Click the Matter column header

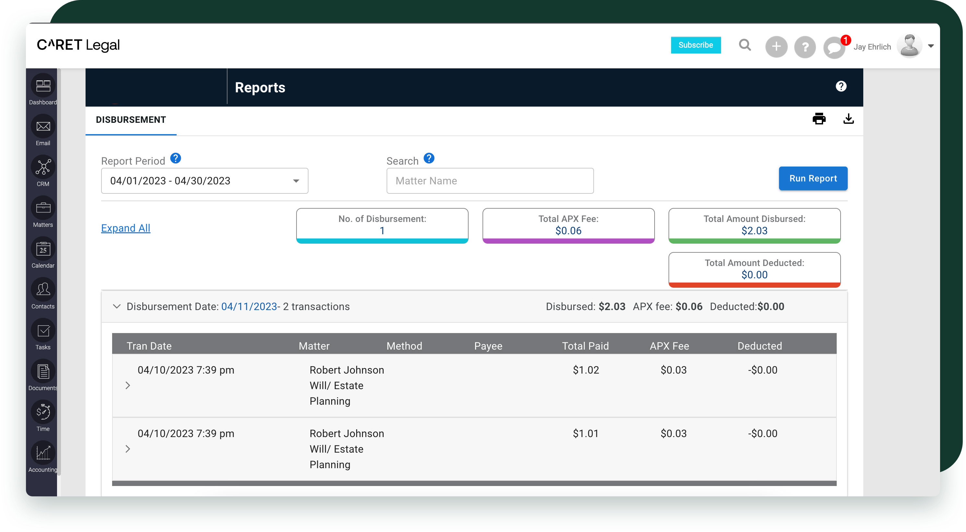(x=314, y=346)
